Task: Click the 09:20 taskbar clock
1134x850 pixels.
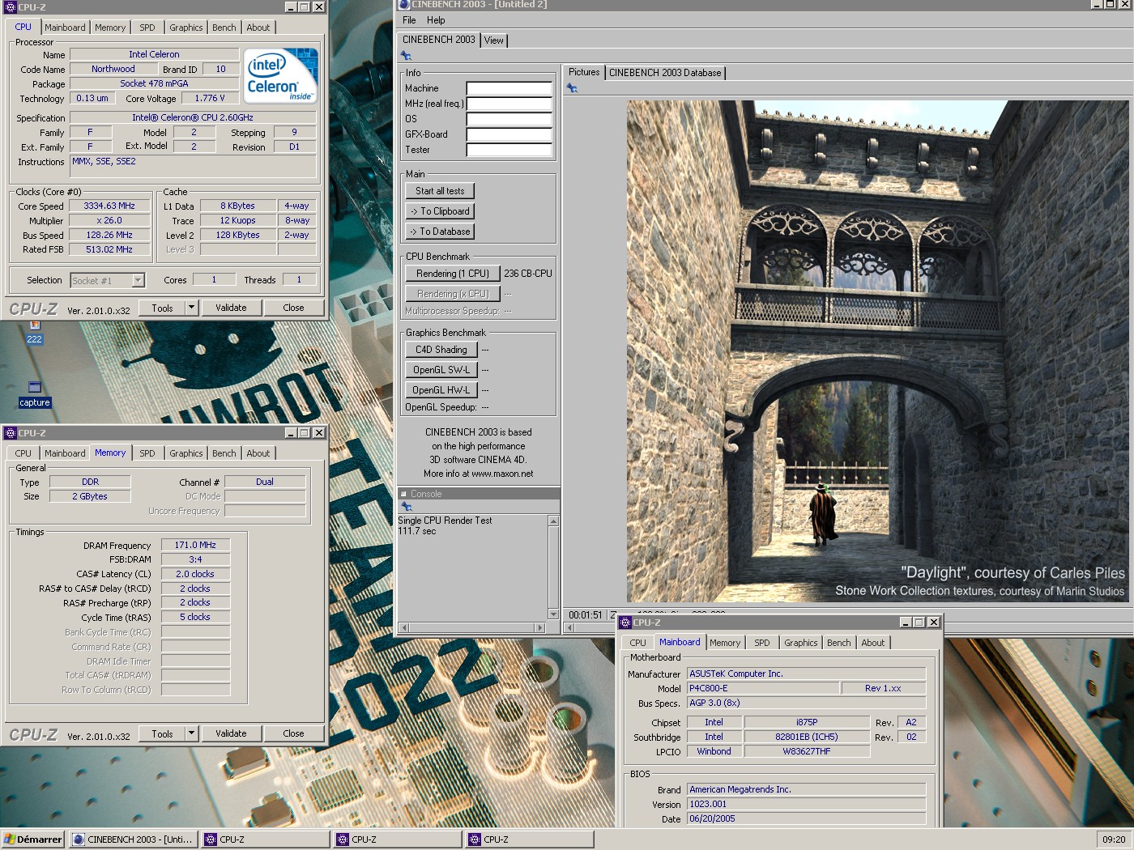Action: [x=1114, y=839]
